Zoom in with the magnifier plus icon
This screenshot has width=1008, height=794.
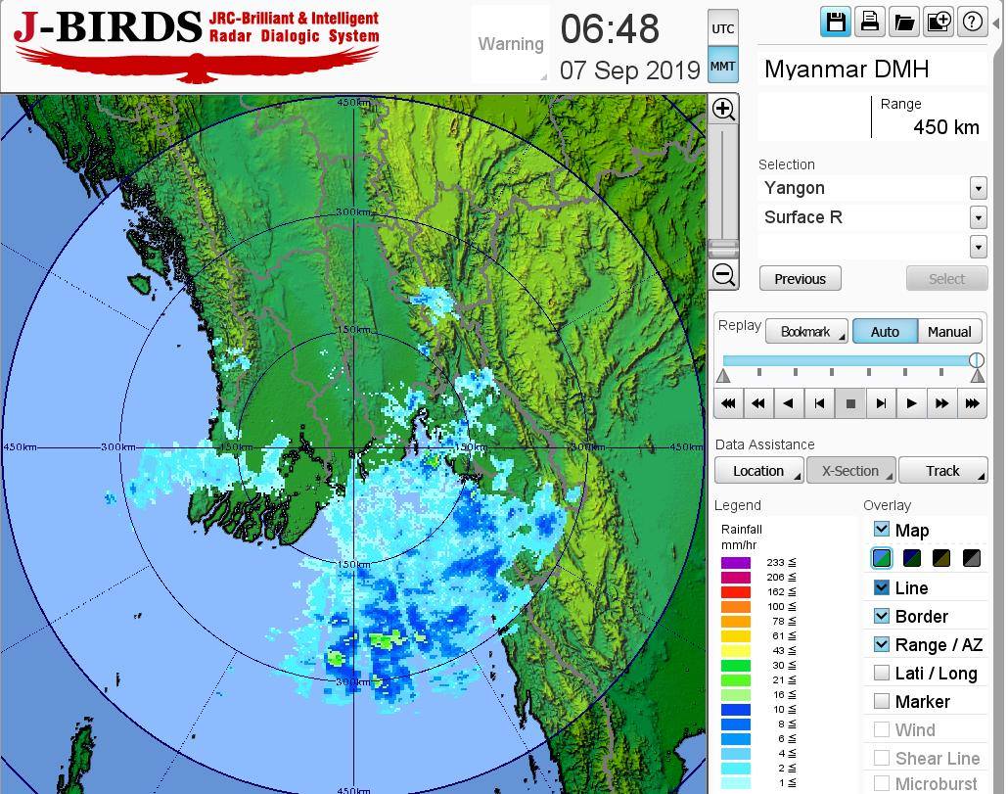click(723, 109)
